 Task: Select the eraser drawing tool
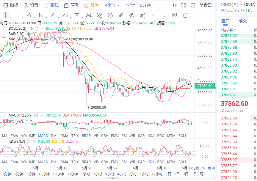[x=120, y=15]
